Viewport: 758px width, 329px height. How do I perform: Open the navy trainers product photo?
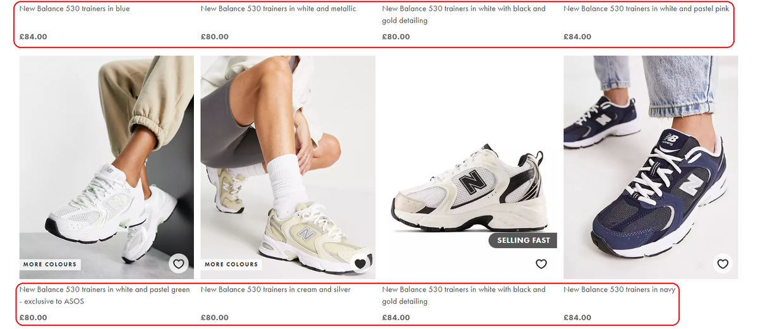point(651,167)
